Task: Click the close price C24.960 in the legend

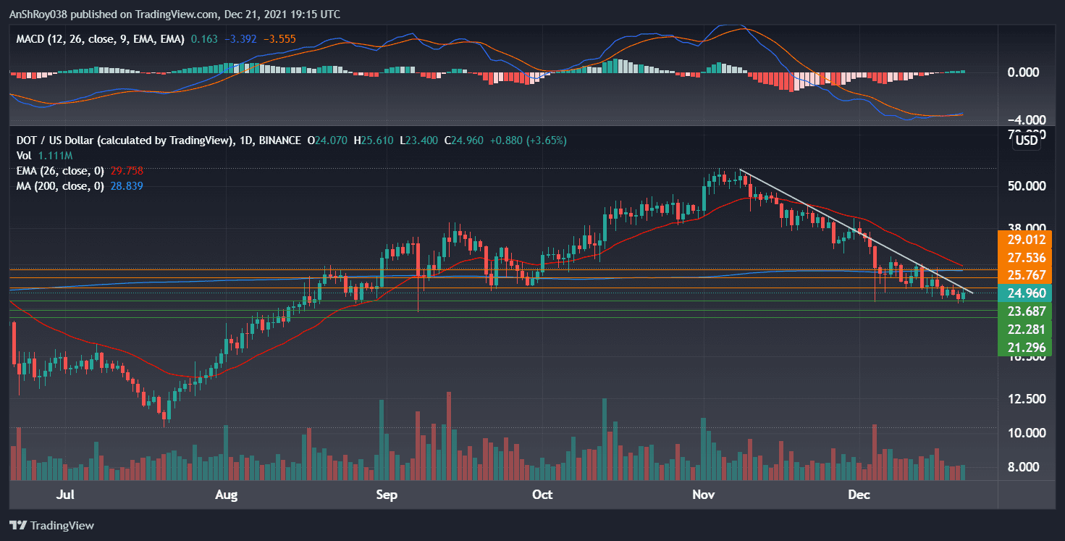Action: tap(463, 141)
